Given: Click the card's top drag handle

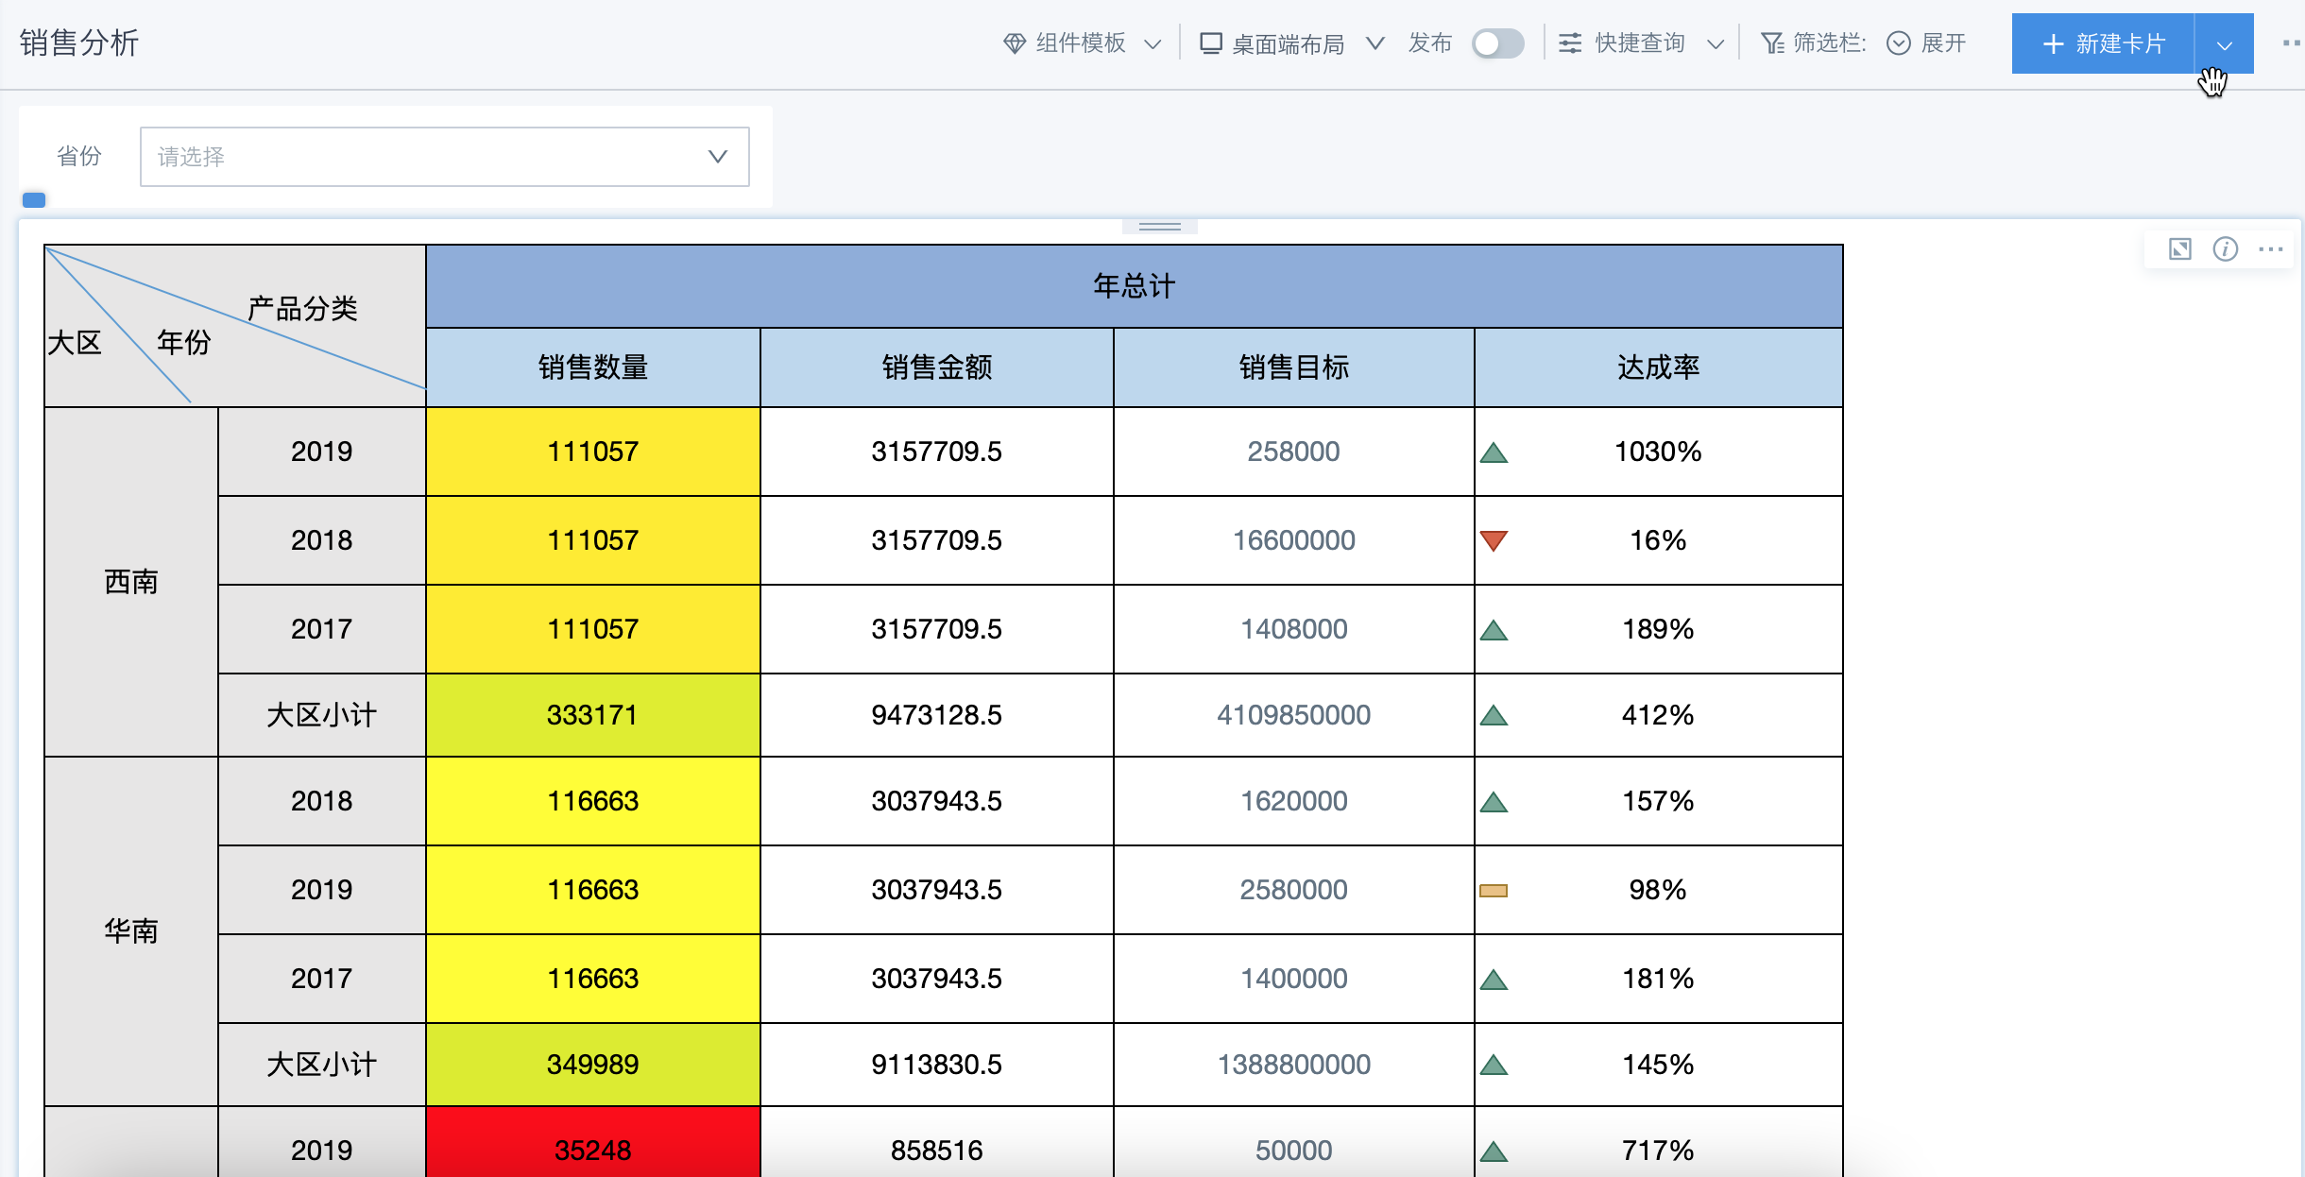Looking at the screenshot, I should point(1159,227).
